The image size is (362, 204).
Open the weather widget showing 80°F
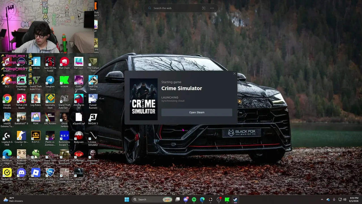point(13,199)
